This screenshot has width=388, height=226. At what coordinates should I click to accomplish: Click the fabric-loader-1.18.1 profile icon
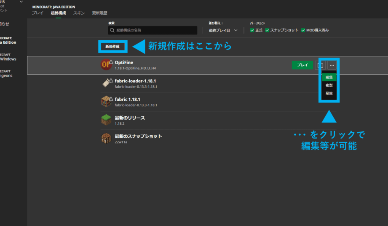pos(107,83)
